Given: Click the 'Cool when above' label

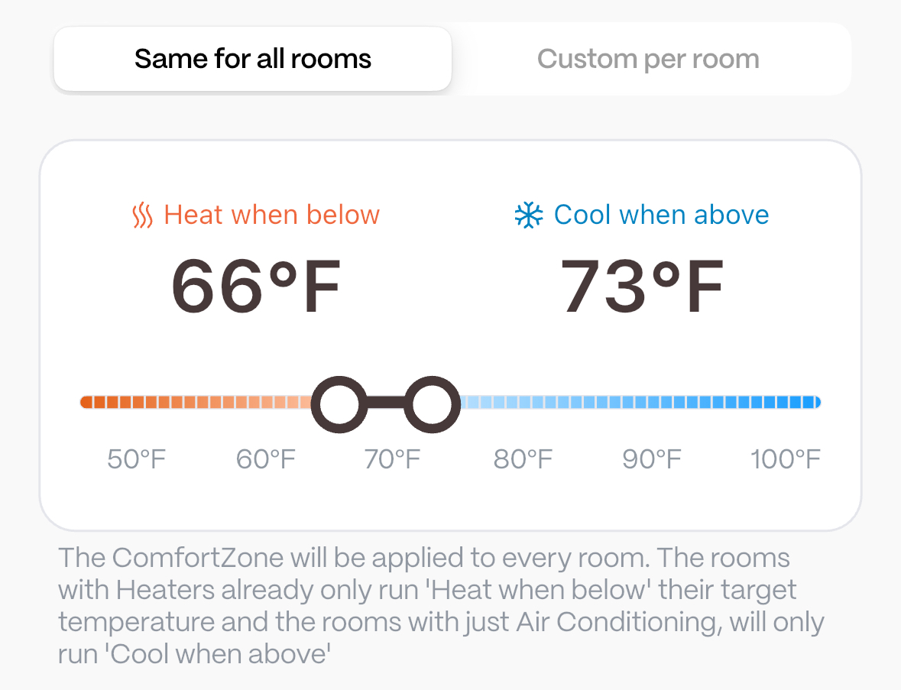Looking at the screenshot, I should pos(661,215).
